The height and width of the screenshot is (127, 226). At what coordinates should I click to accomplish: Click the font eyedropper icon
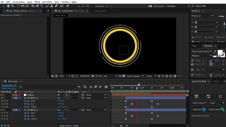215,52
